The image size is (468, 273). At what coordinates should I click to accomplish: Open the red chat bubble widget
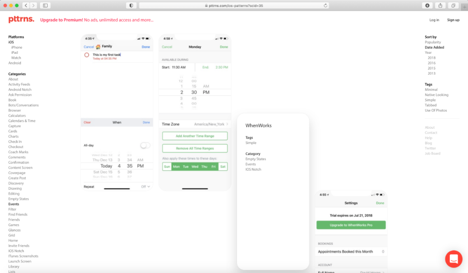pos(454,259)
